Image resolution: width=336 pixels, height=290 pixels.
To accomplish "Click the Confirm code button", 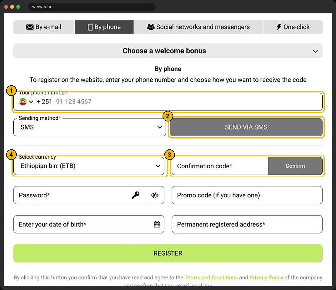I will (x=295, y=166).
